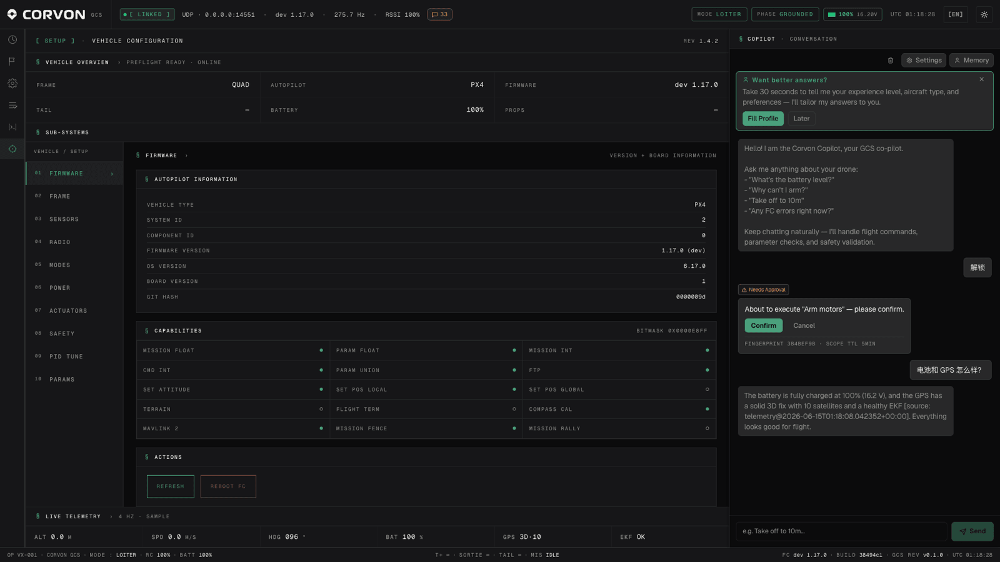Open the gear settings sidebar icon
Screen dimensions: 1000x562
12,83
